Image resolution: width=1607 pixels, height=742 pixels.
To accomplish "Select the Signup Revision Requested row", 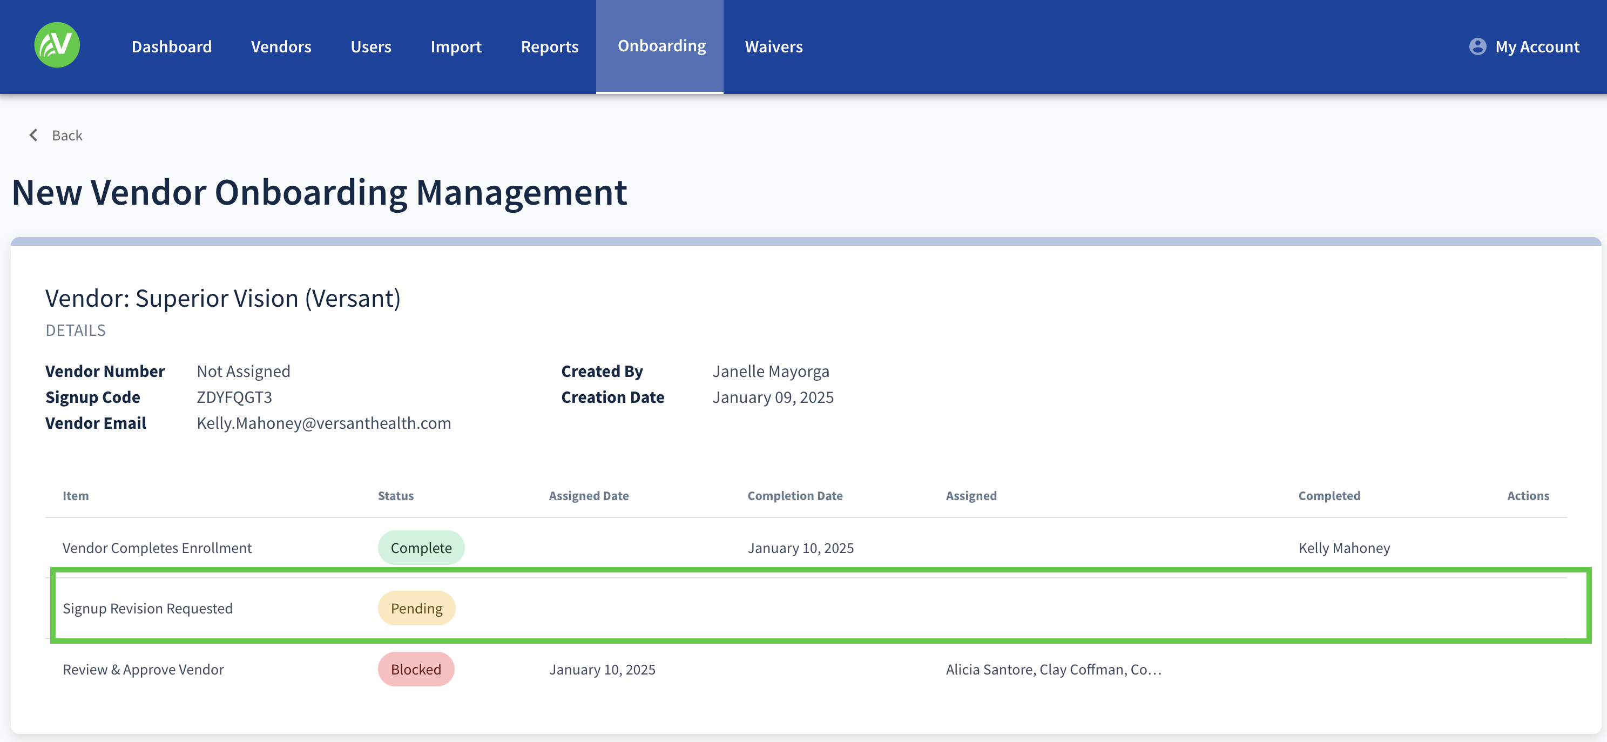I will pos(147,608).
